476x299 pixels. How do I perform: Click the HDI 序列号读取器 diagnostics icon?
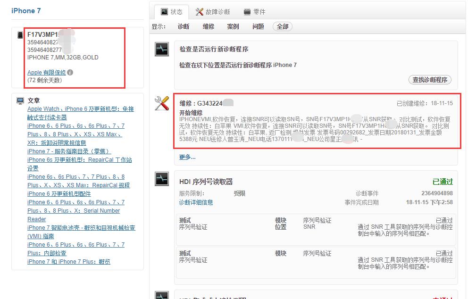click(161, 180)
